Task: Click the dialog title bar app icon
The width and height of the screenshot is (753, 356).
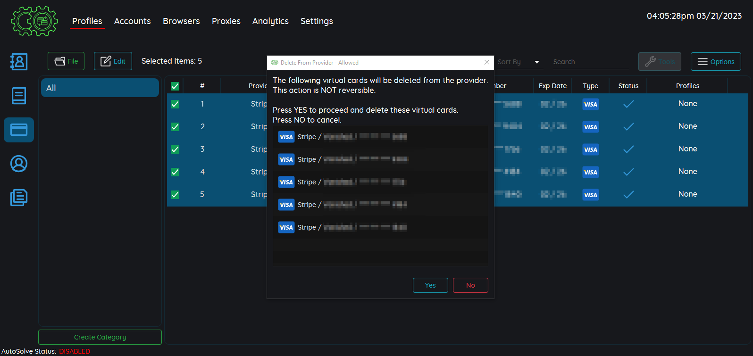Action: pos(275,62)
